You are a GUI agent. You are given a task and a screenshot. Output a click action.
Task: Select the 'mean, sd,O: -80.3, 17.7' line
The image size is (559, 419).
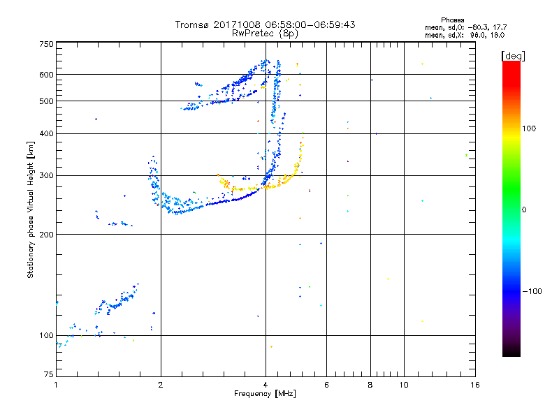465,27
